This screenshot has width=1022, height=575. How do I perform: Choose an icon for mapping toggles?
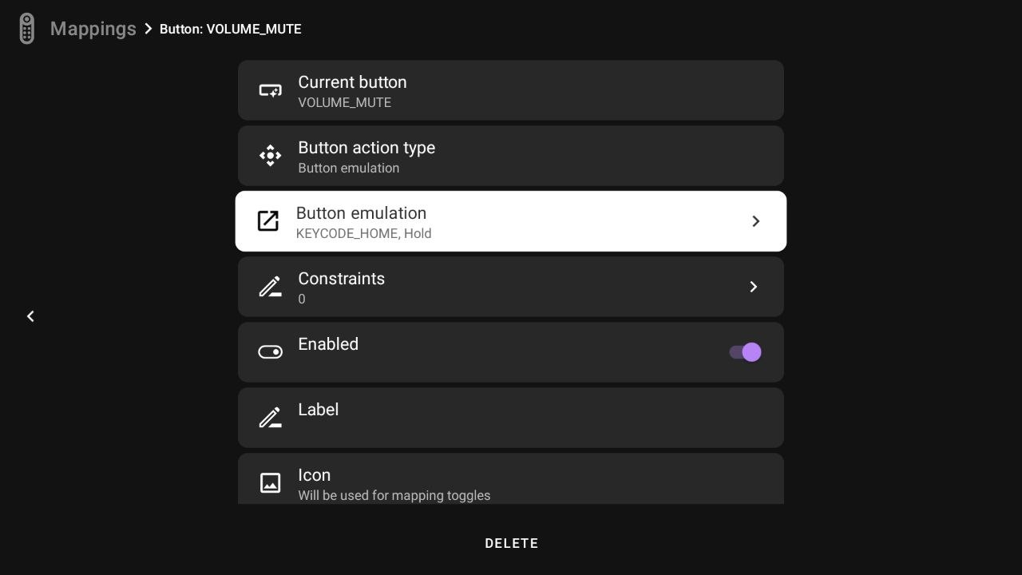pyautogui.click(x=511, y=481)
